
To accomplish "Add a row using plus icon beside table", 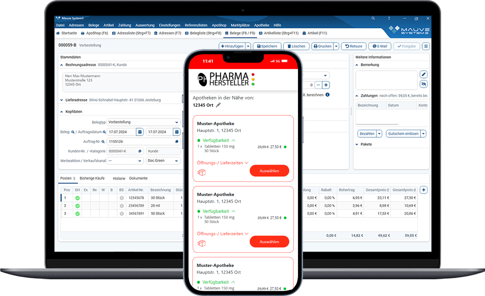I will coord(424,190).
